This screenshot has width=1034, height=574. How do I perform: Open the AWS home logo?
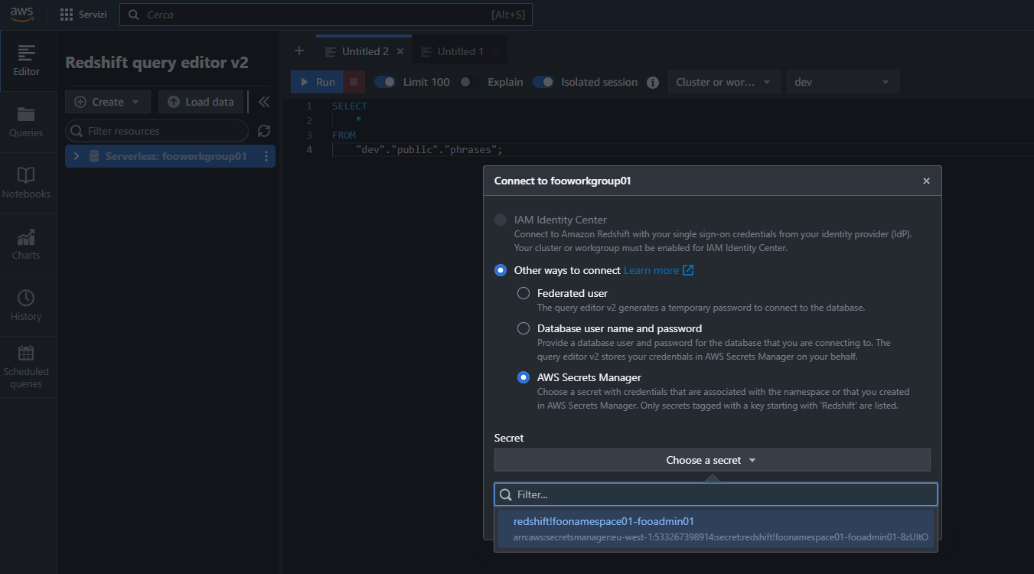point(22,15)
